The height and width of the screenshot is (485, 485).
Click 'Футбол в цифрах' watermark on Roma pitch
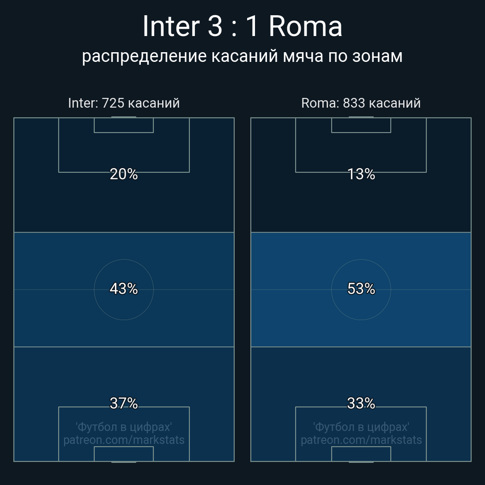[x=361, y=427]
